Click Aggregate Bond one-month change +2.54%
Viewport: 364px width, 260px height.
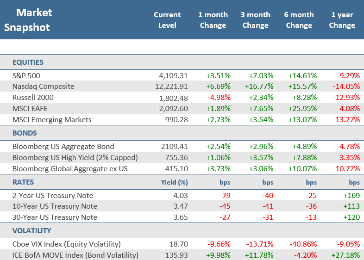tap(218, 147)
